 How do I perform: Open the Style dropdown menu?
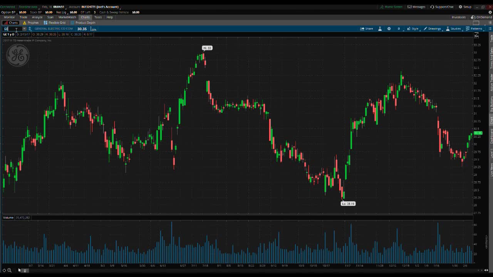413,29
